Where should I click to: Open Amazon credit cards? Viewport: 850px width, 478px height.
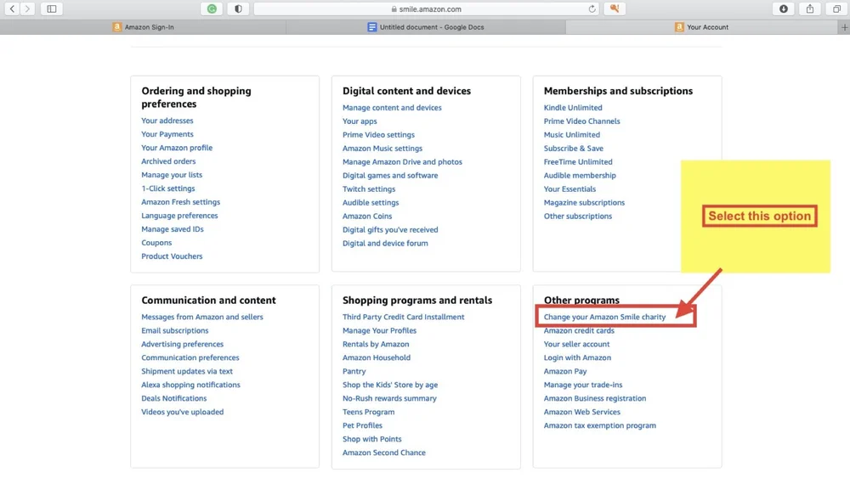coord(579,331)
